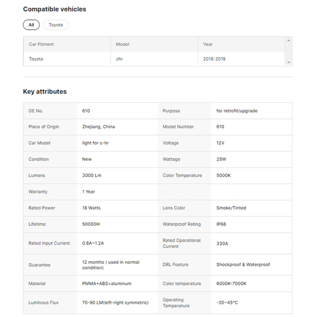Click the Waterproof Rating label
Viewport: 317px width, 317px height.
[x=182, y=224]
